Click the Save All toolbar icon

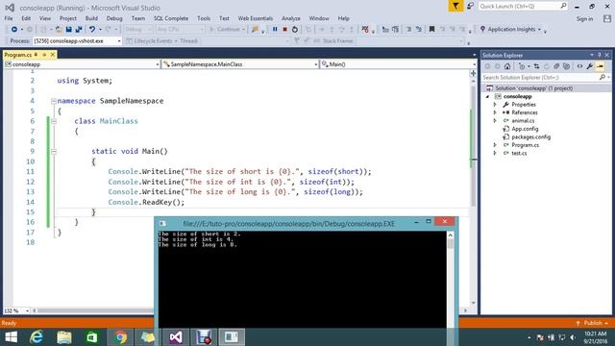79,30
